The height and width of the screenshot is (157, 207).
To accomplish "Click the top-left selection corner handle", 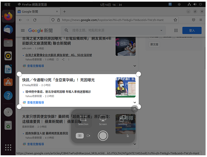I will click(x=19, y=74).
